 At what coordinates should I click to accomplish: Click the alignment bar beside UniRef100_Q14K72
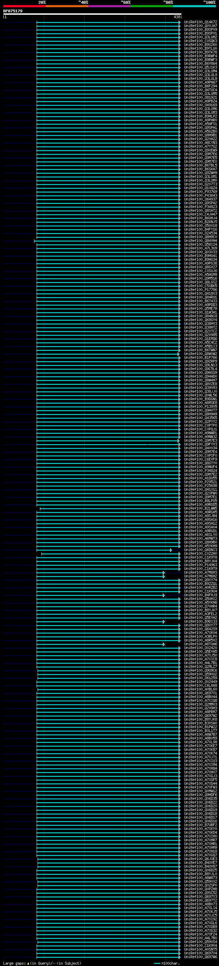pos(108,22)
